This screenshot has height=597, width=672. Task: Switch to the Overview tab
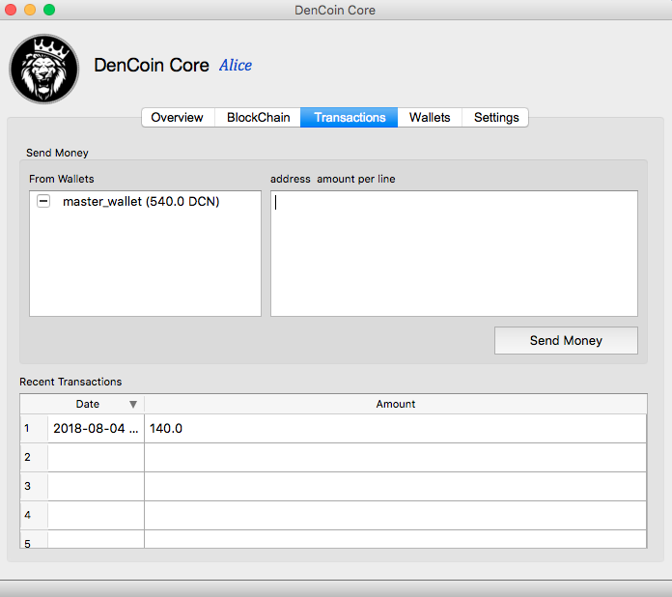click(x=177, y=117)
